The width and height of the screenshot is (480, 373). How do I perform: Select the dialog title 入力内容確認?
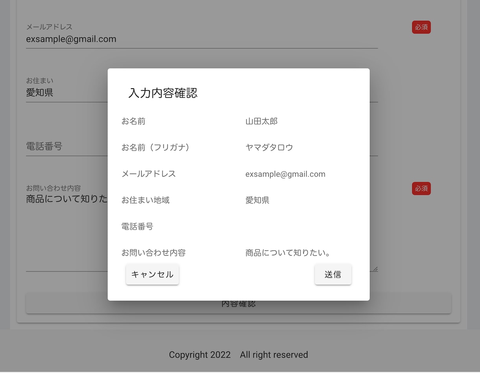pyautogui.click(x=163, y=93)
